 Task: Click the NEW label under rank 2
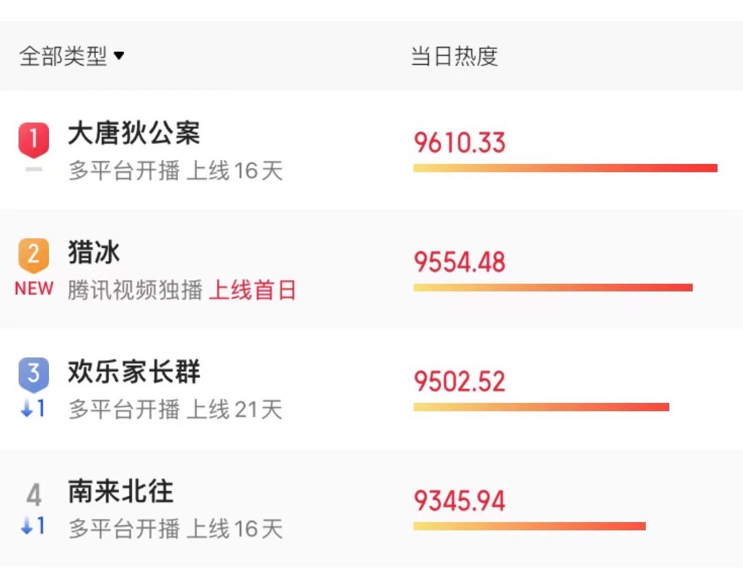pos(34,289)
